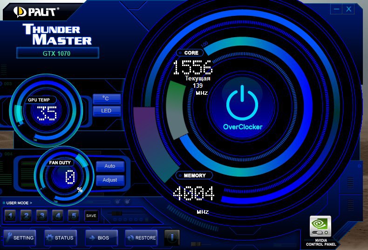The image size is (368, 250).
Task: Switch temperature unit with °C button
Action: (107, 99)
